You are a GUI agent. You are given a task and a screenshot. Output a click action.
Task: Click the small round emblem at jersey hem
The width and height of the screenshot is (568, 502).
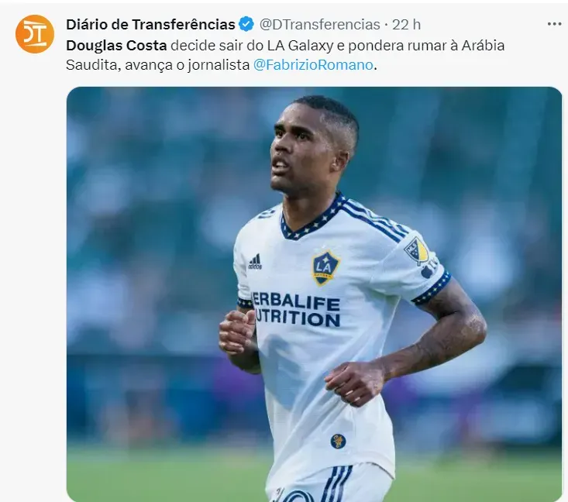[338, 441]
